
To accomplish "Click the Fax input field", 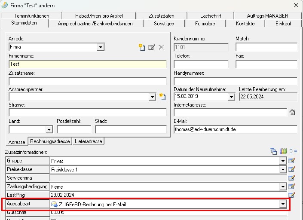I will (266, 64).
